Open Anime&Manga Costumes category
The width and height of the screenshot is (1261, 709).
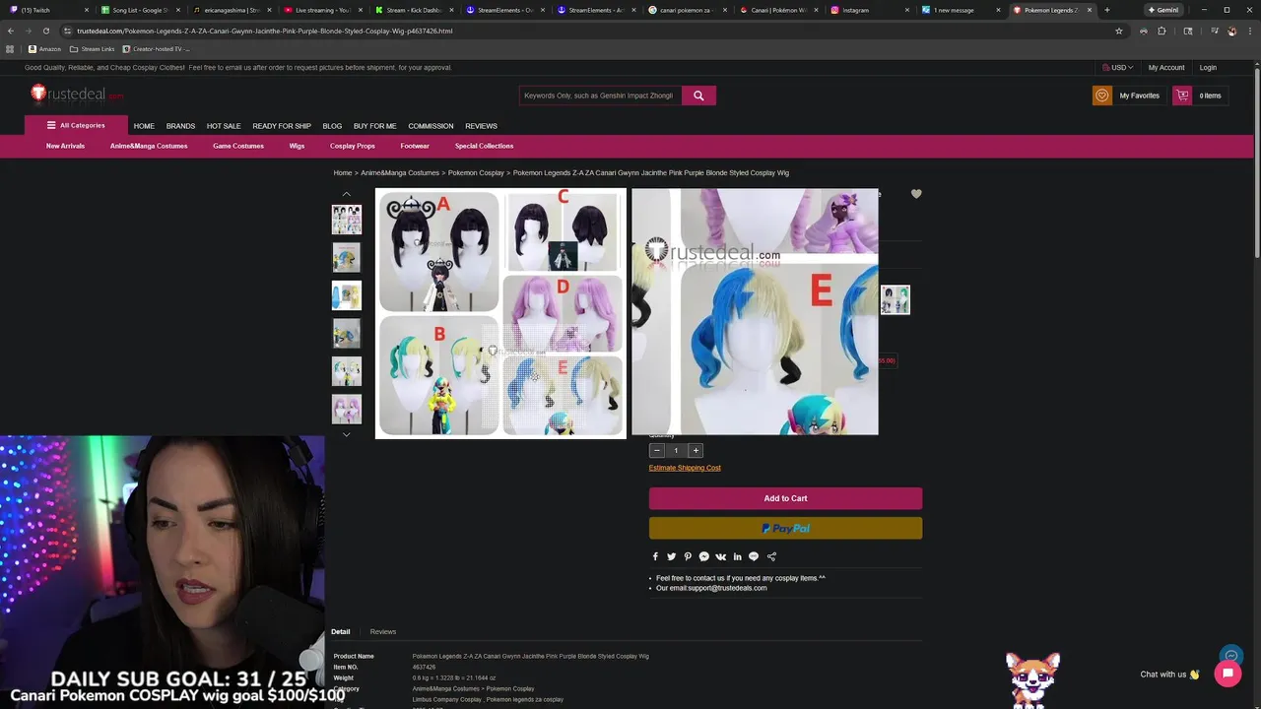coord(149,146)
